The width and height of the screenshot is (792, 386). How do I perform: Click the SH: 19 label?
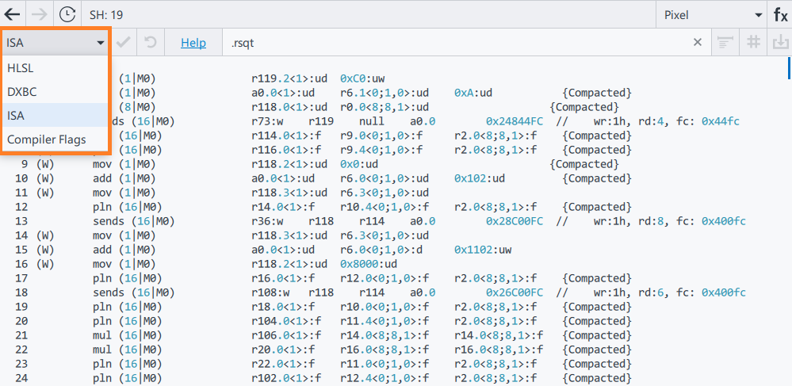106,14
